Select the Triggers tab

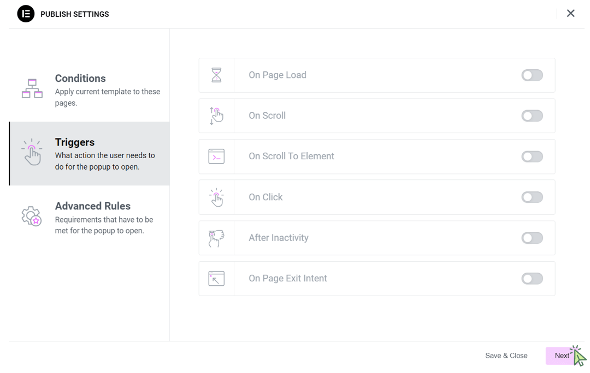tap(89, 154)
